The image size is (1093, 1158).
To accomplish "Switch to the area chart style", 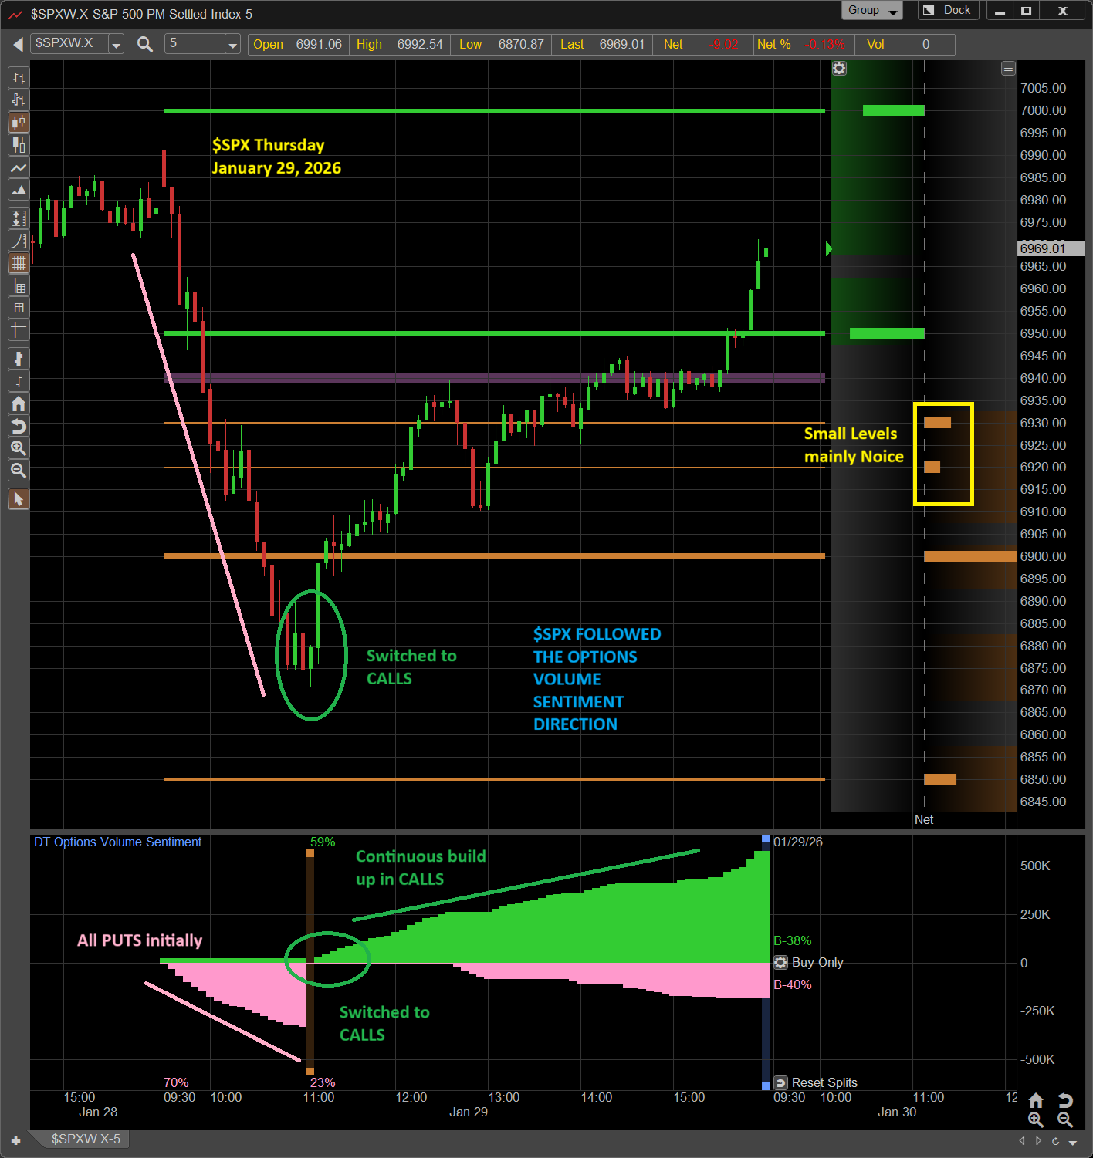I will [x=19, y=190].
